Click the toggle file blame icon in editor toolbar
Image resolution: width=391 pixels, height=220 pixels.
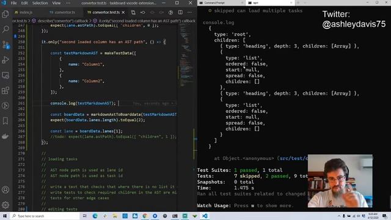pos(142,12)
